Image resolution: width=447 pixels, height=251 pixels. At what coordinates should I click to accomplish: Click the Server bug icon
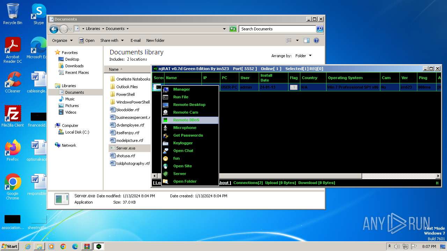[166, 174]
